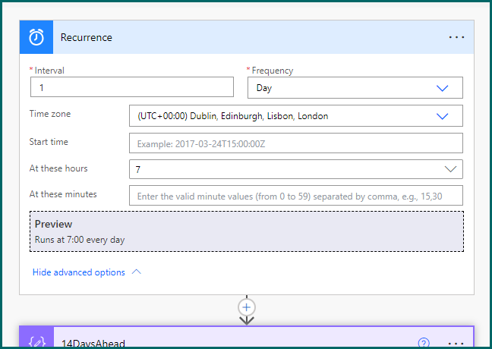
Task: Click the Recurrence card title
Action: [87, 37]
